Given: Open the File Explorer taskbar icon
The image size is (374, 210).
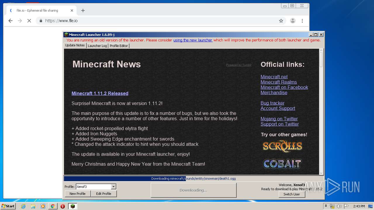Looking at the screenshot, I should (33, 206).
